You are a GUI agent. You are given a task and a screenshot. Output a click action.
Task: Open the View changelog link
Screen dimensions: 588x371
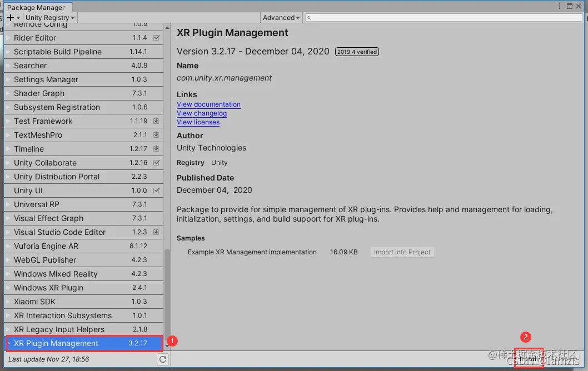coord(202,113)
